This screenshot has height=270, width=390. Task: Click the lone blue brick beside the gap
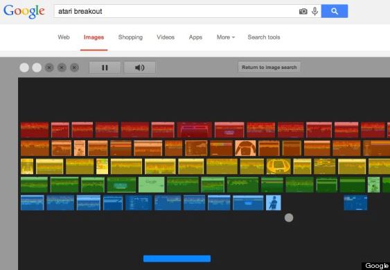[355, 202]
